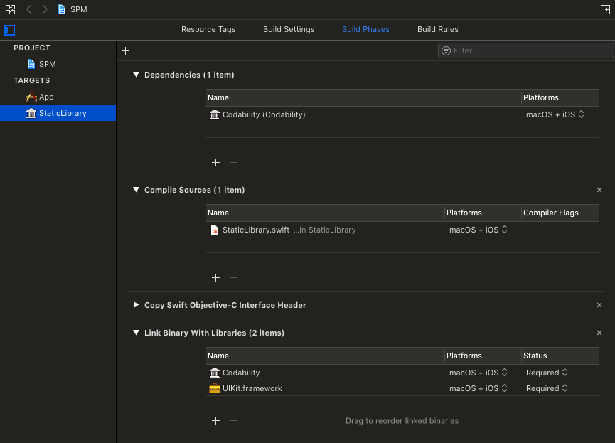Change Required status of UIKit.framework
Image resolution: width=615 pixels, height=443 pixels.
[x=547, y=388]
